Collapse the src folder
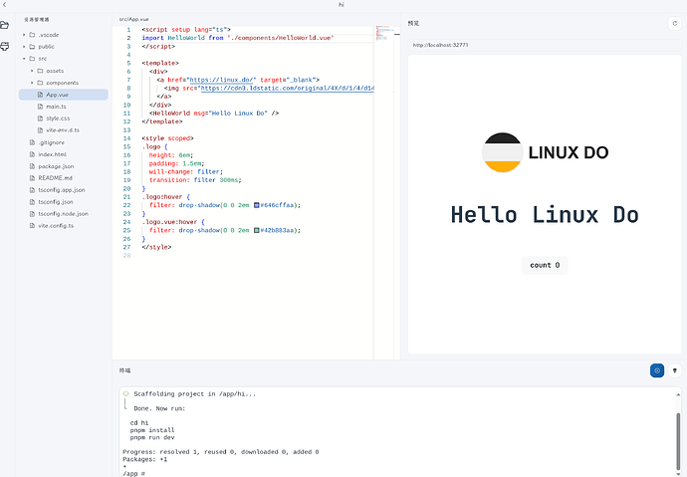The width and height of the screenshot is (687, 477). tap(24, 59)
